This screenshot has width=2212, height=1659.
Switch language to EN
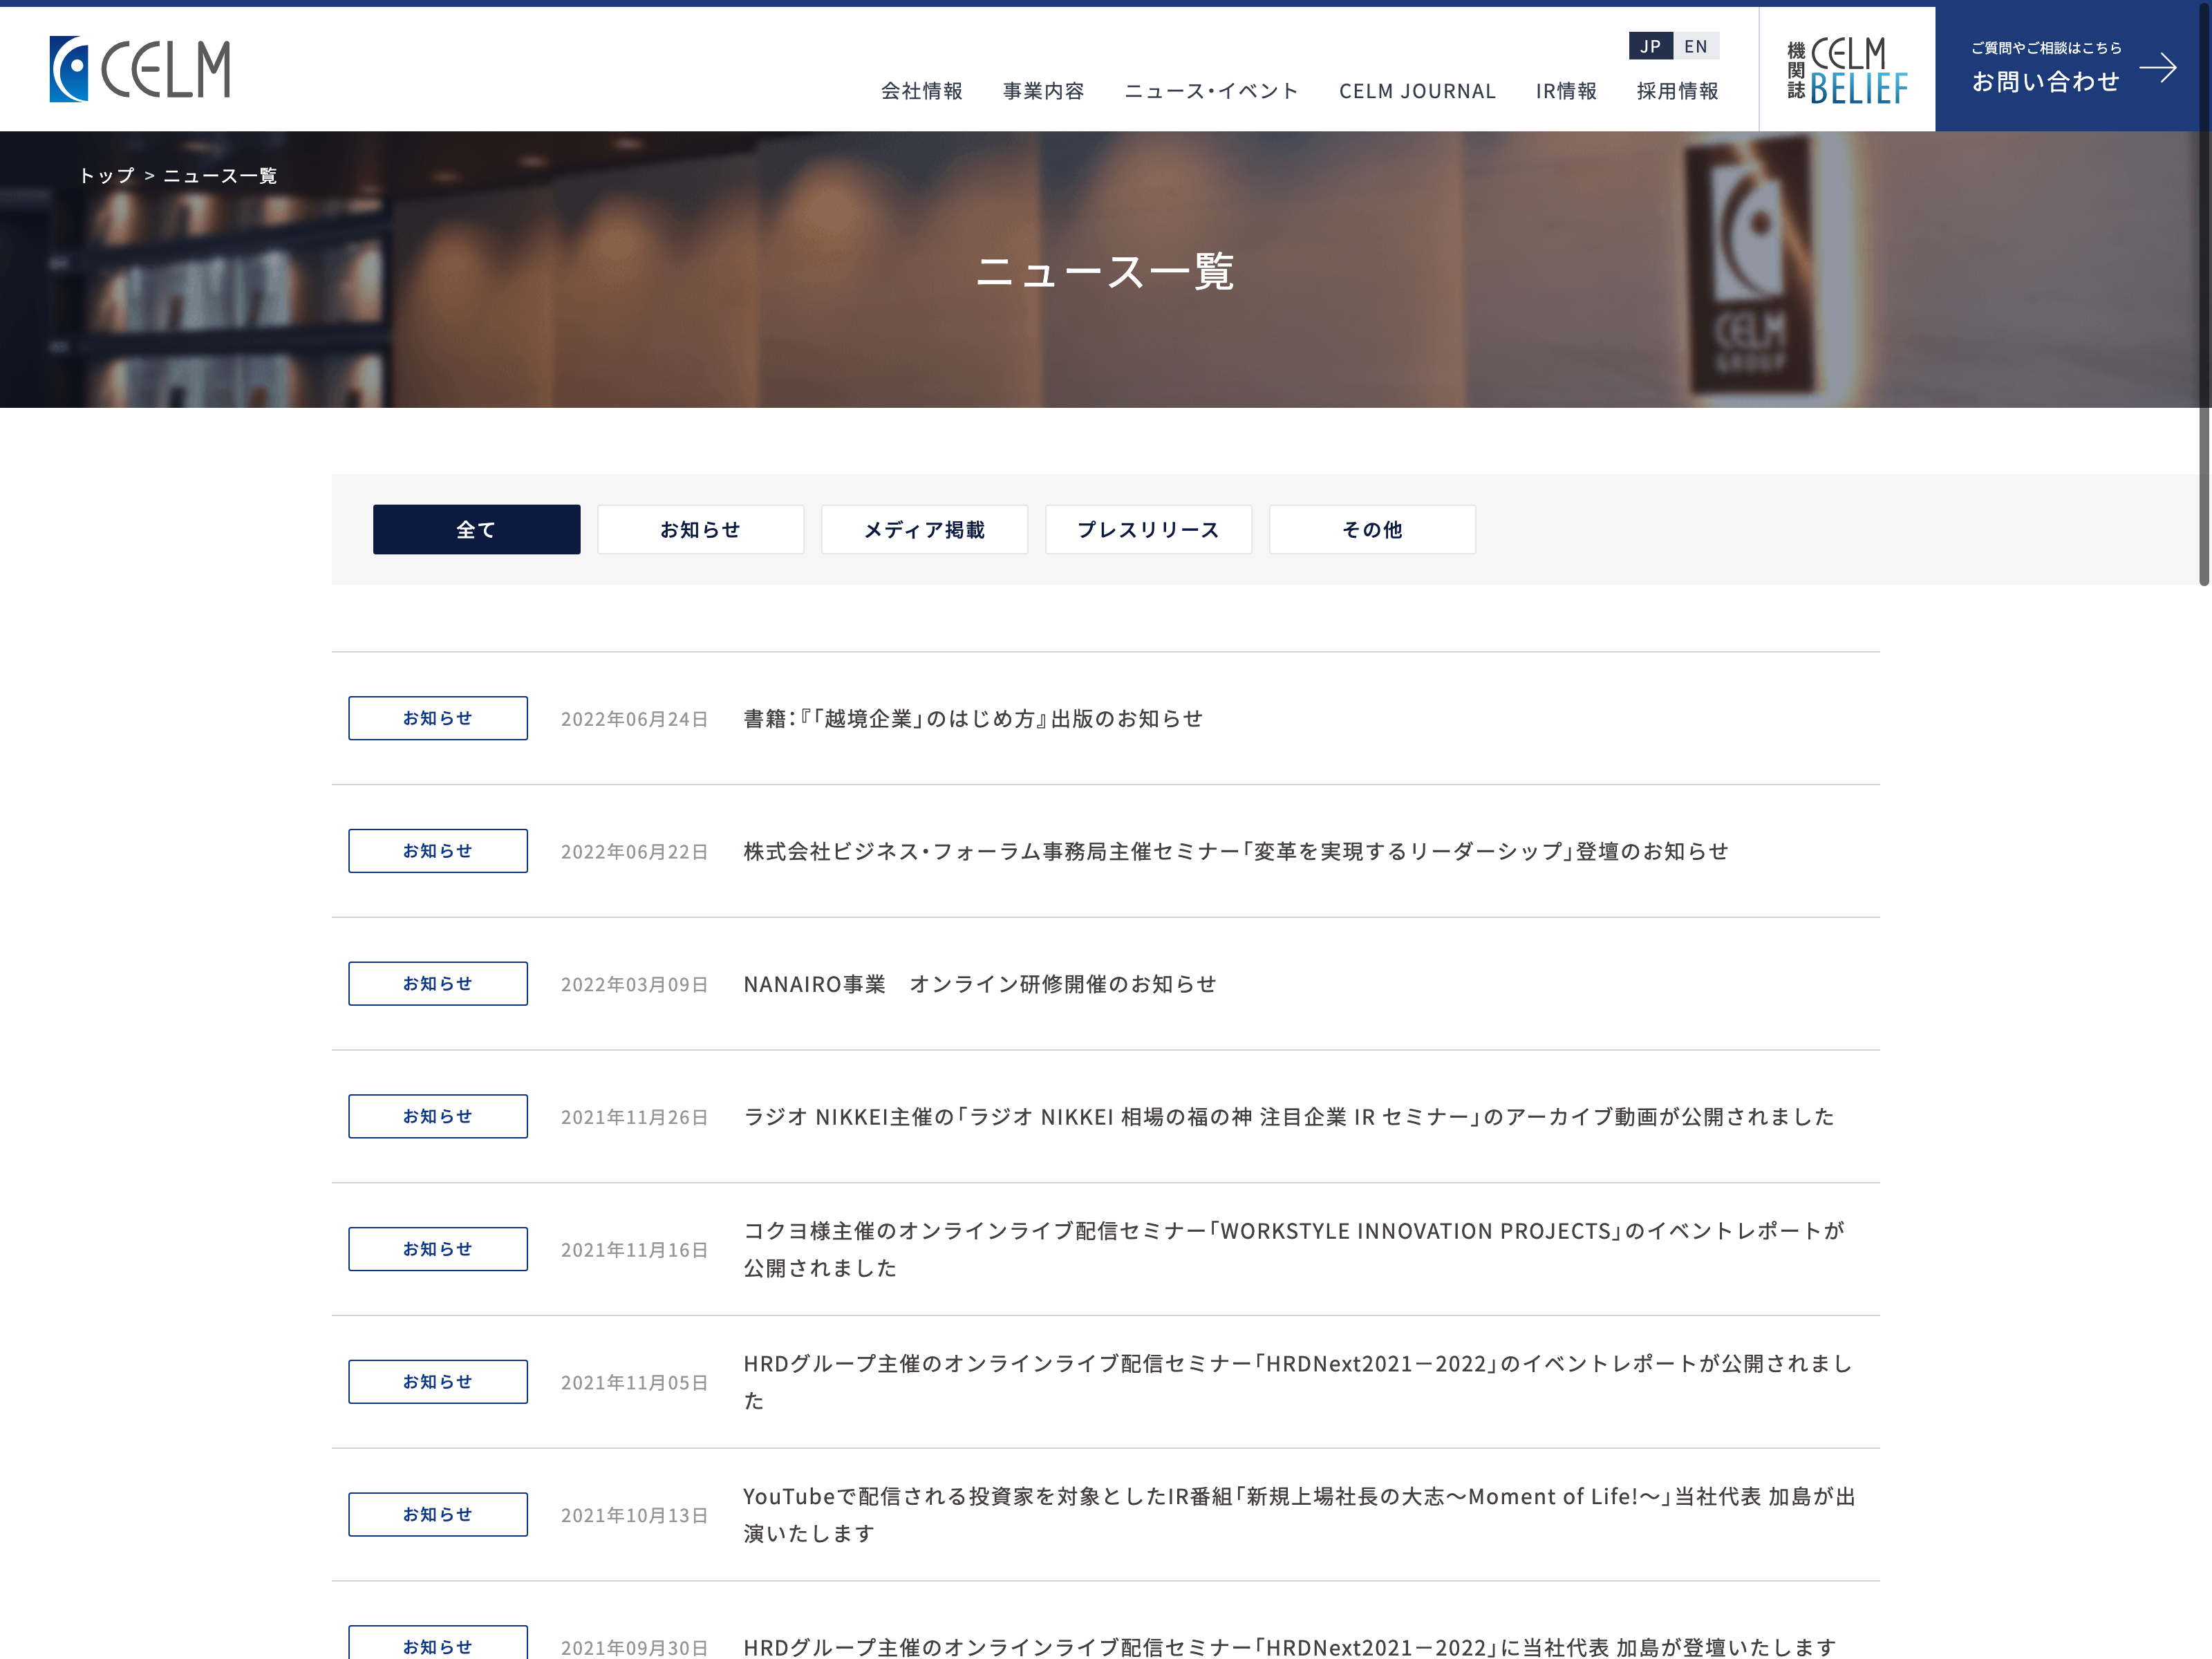[x=1696, y=46]
